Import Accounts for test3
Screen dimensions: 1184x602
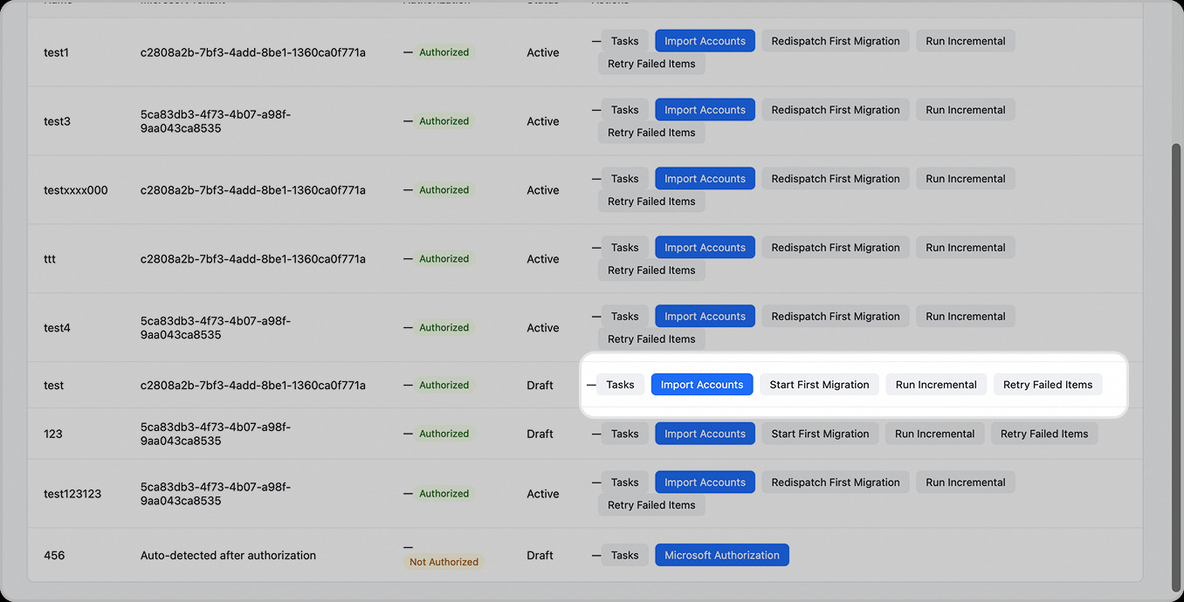(x=705, y=110)
